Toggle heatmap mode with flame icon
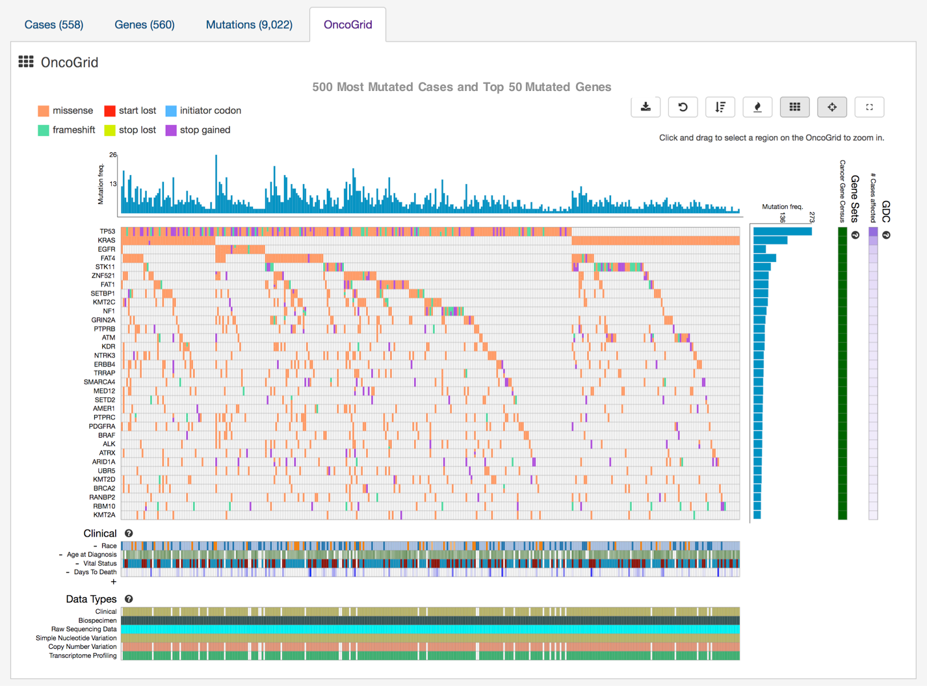 757,107
